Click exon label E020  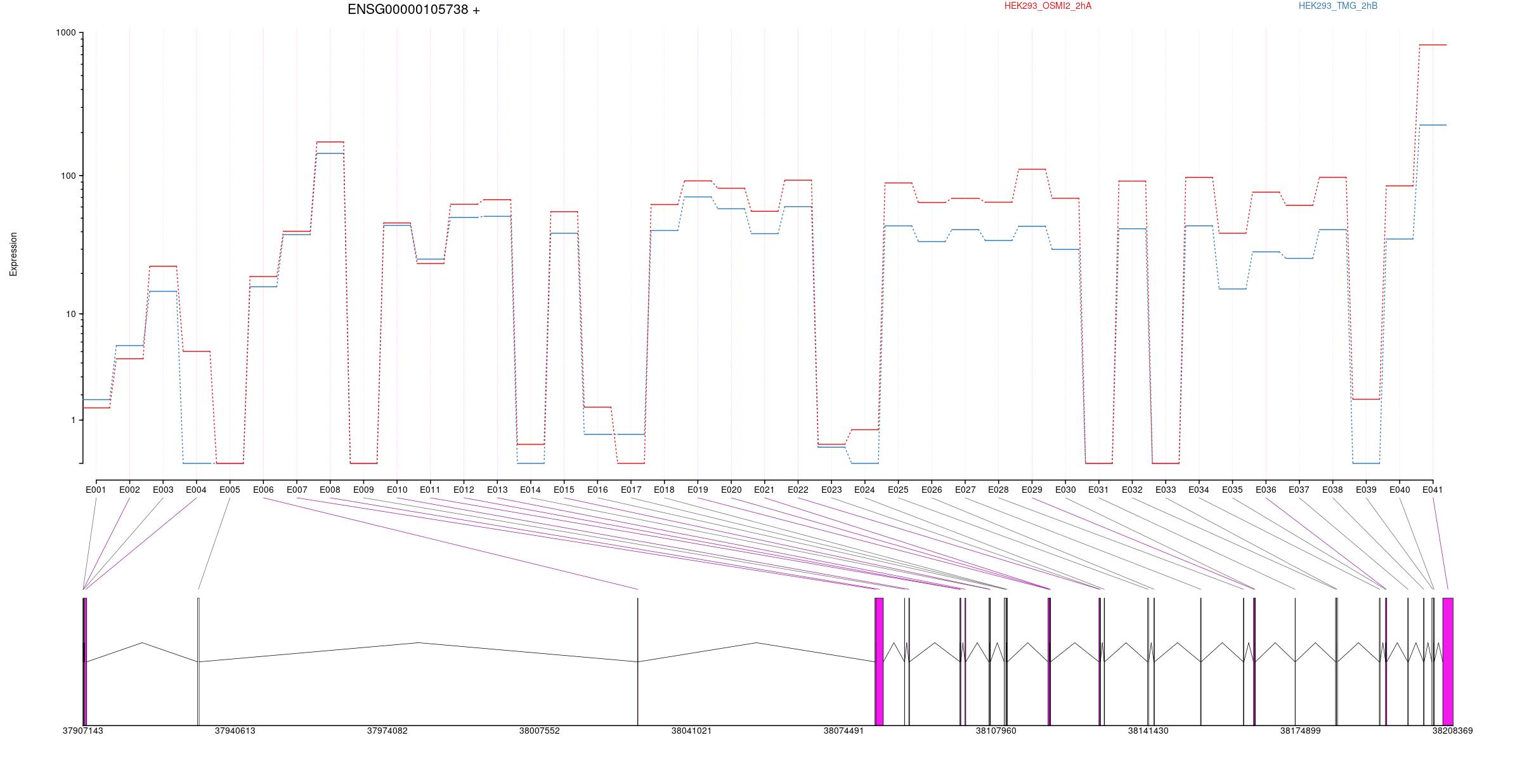pyautogui.click(x=731, y=490)
